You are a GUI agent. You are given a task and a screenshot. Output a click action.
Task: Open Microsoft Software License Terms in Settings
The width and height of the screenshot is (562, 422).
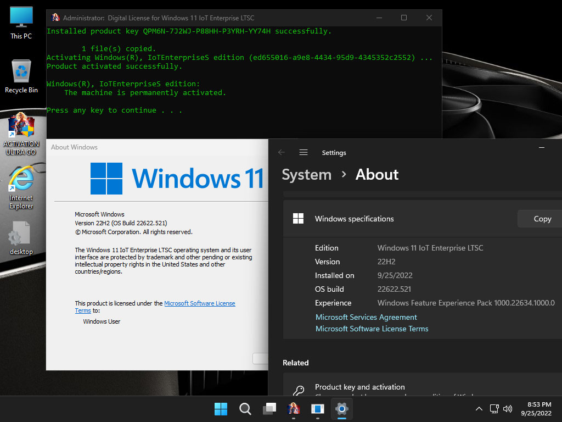tap(372, 329)
